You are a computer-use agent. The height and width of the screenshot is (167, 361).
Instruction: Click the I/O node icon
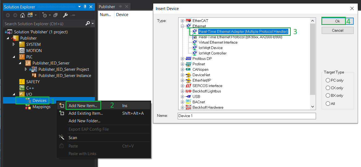[22, 94]
